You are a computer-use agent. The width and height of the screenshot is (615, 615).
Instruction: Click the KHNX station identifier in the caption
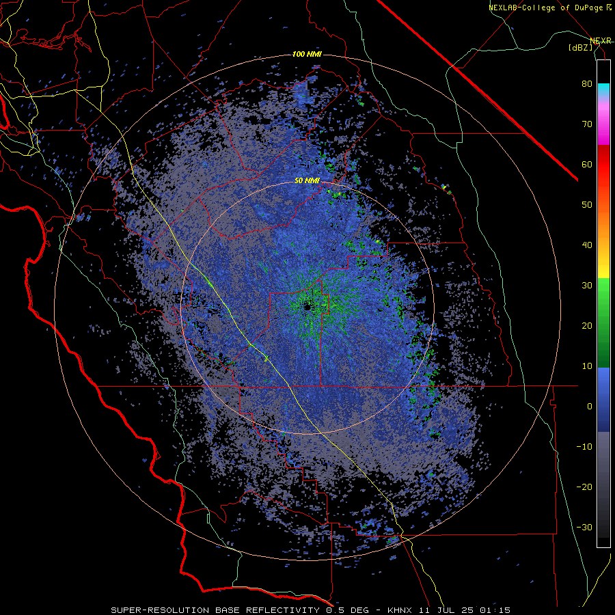click(x=399, y=610)
